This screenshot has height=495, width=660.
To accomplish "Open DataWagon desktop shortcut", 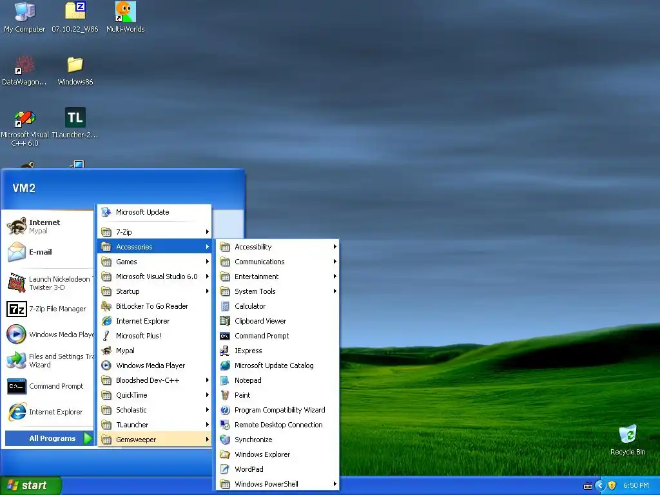I will click(x=24, y=70).
